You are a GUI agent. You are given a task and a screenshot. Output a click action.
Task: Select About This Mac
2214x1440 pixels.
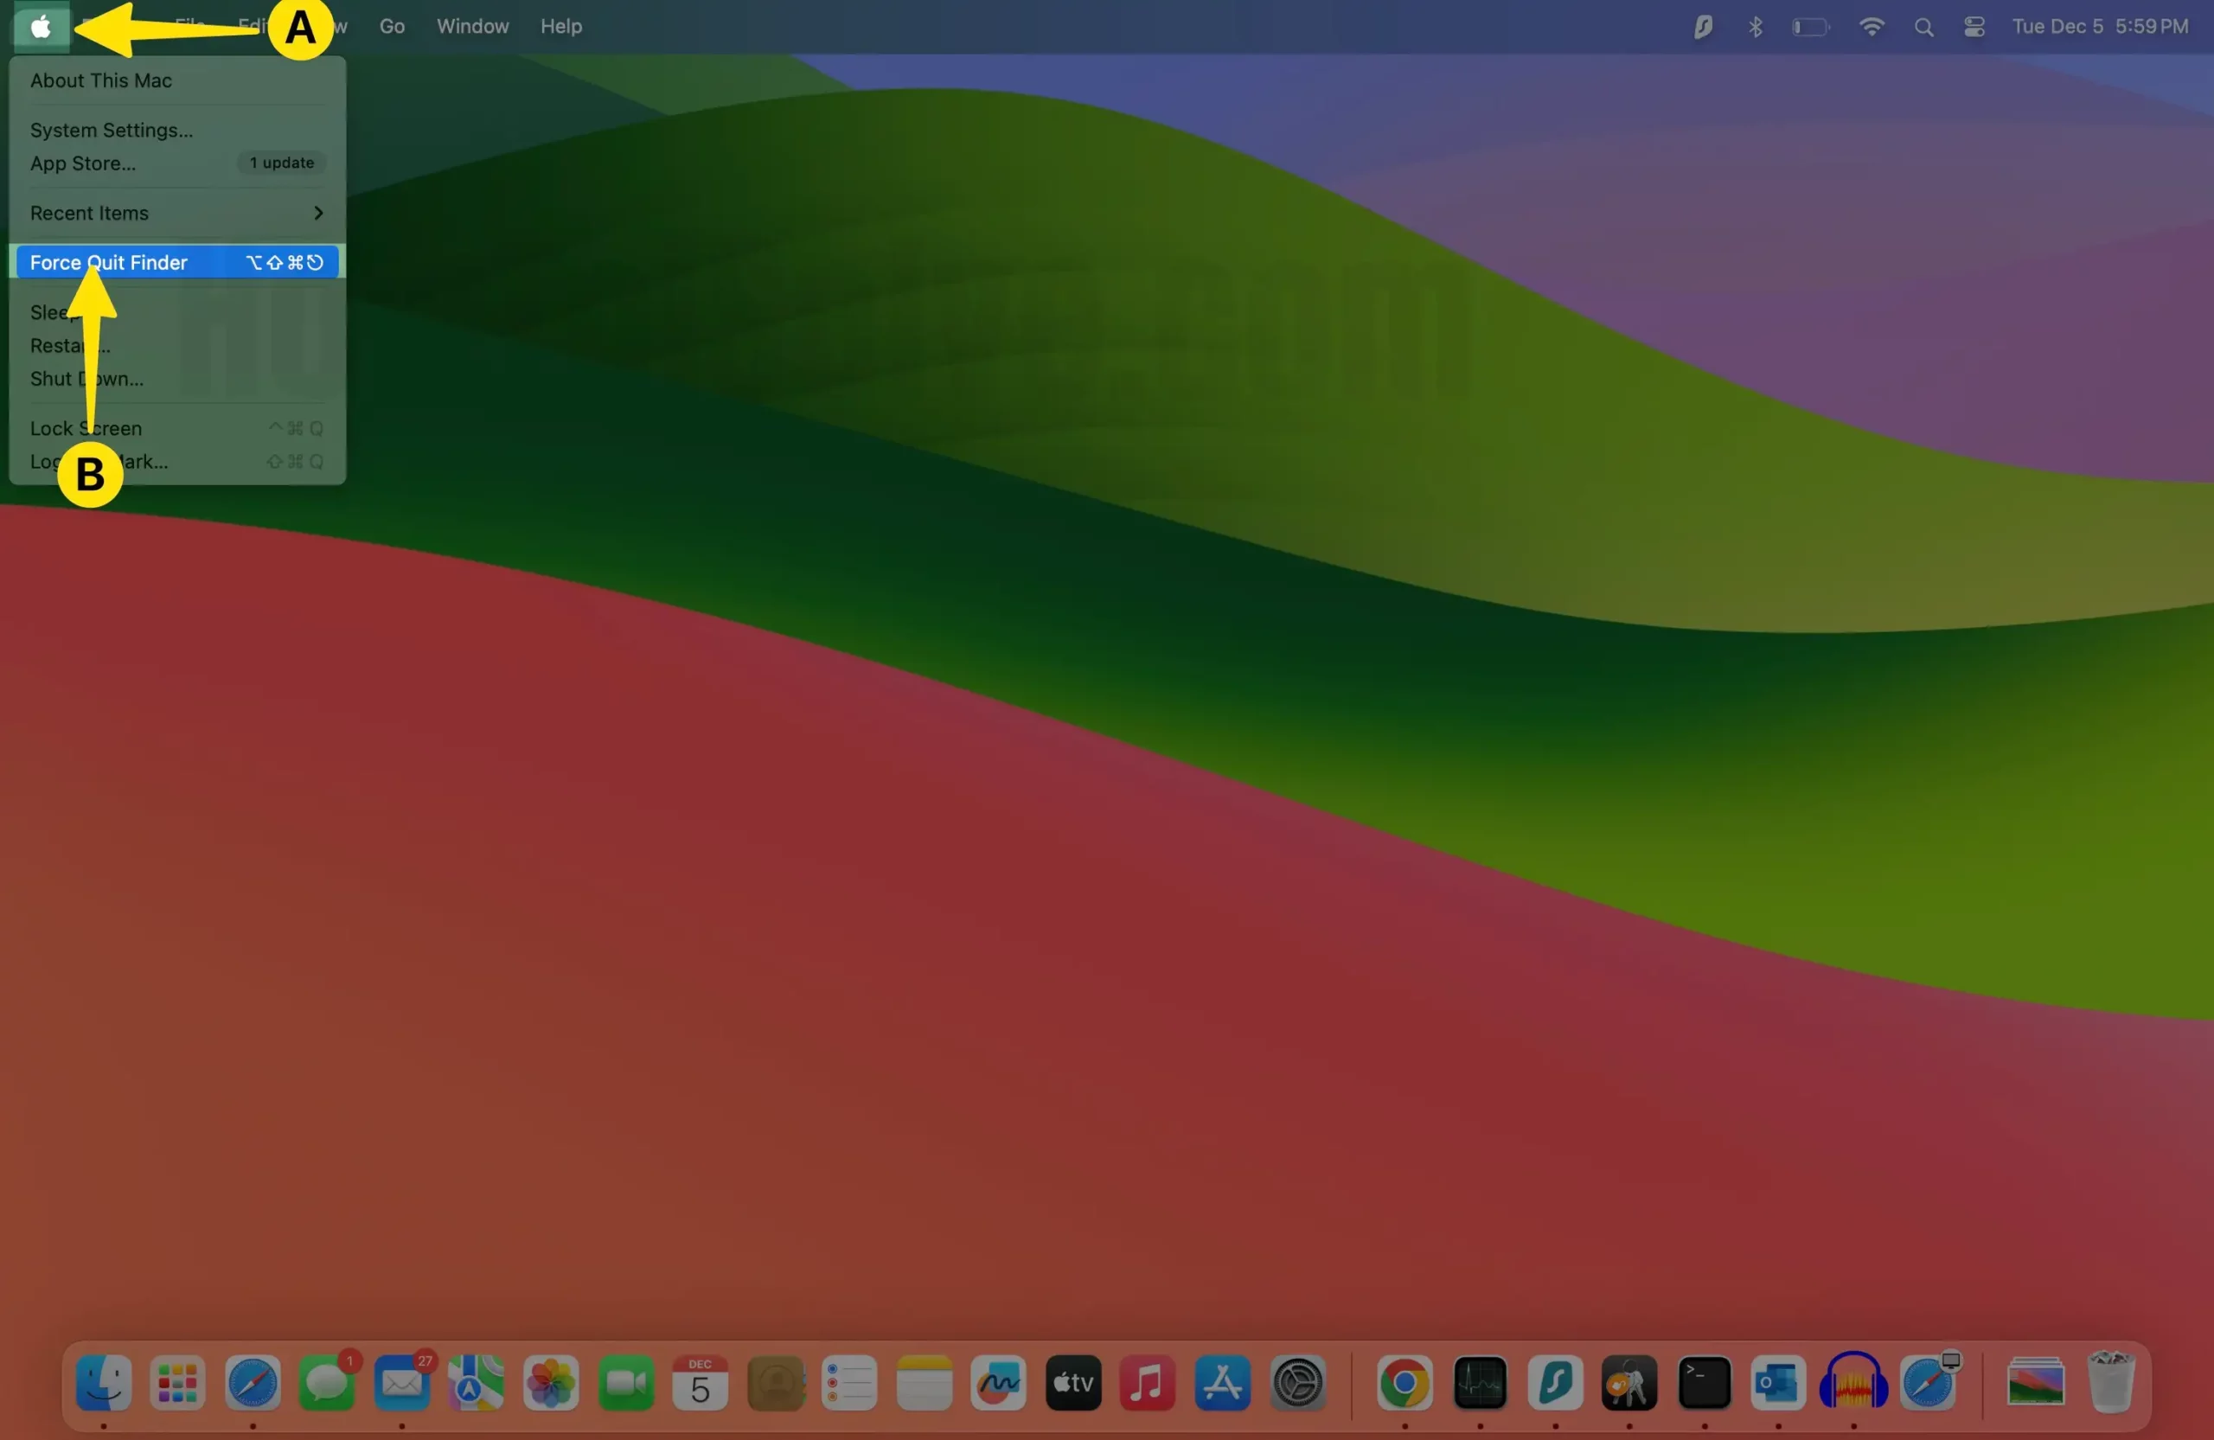point(100,81)
